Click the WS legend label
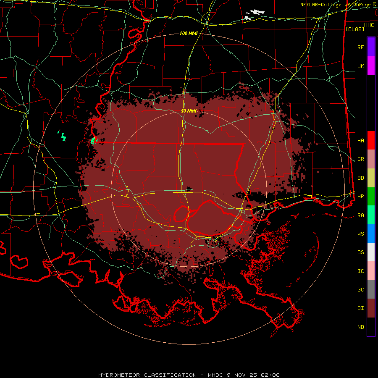Screen dimensions: 378x378 tap(360, 234)
